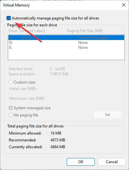Click the Paging File Size (MB) column header

[x=85, y=31]
